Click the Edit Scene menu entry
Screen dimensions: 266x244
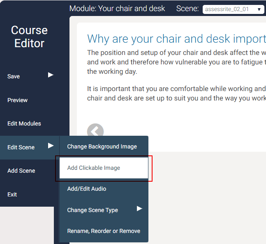[21, 147]
